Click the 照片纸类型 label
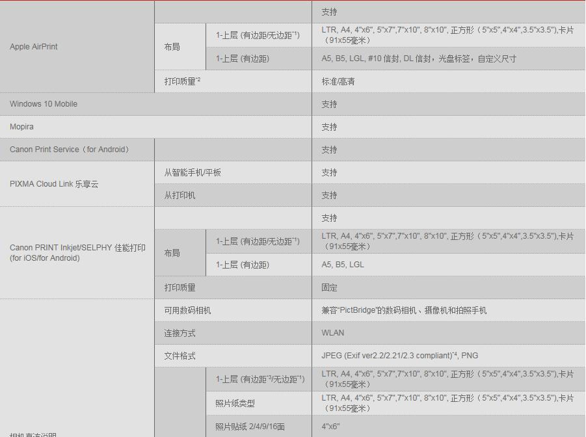586x437 pixels. coord(235,403)
